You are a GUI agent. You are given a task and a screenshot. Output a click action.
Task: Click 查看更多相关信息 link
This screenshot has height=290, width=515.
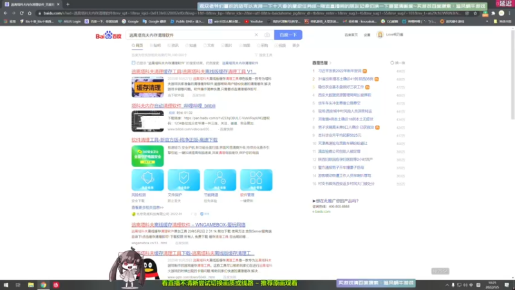point(147,208)
